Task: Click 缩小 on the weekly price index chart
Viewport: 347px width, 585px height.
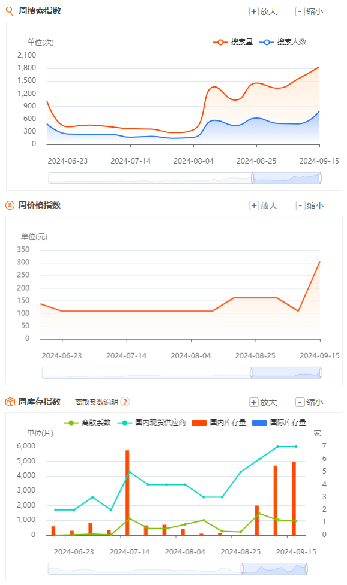Action: point(310,206)
